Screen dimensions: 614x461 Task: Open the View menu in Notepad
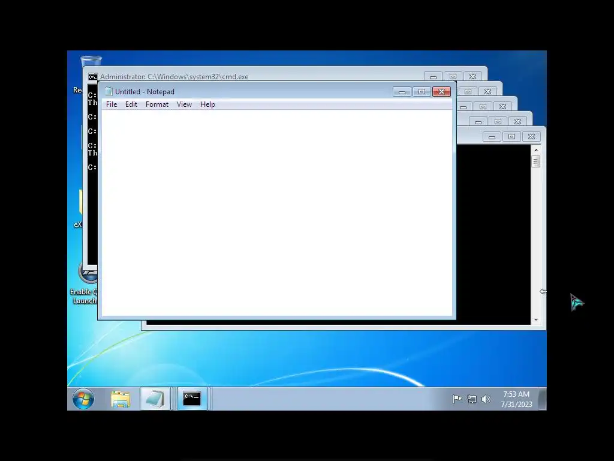tap(184, 104)
